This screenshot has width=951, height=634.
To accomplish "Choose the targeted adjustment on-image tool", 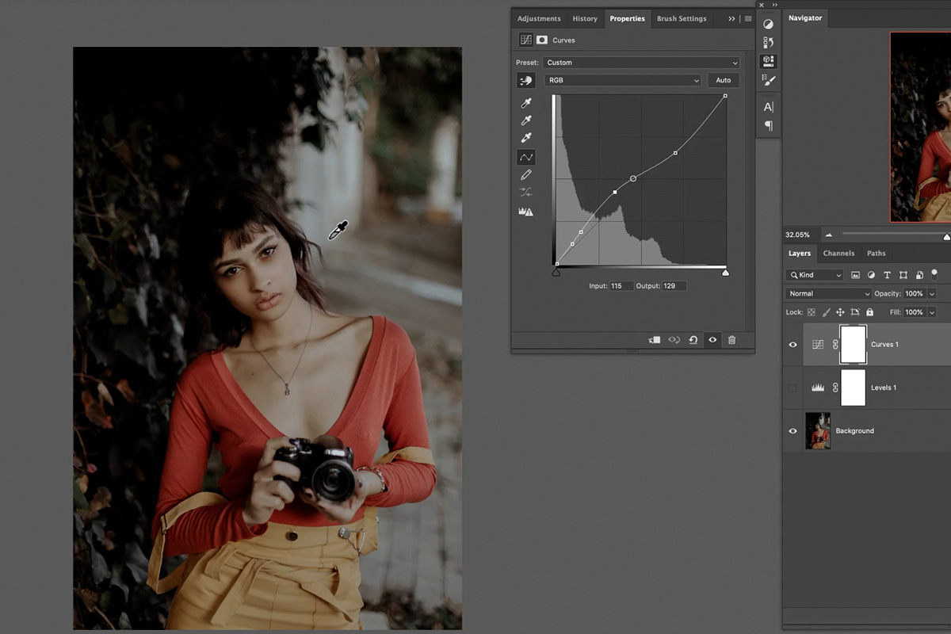I will 525,80.
